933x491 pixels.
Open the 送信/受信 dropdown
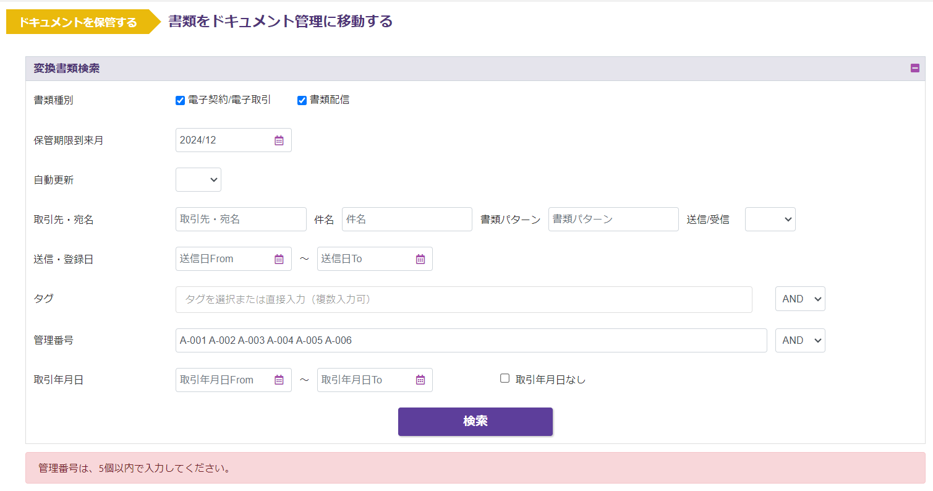770,220
